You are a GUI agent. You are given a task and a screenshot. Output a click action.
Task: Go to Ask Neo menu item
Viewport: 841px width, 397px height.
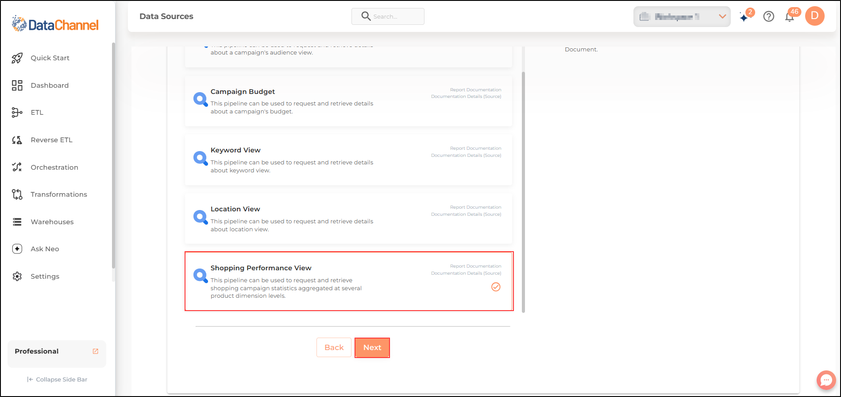click(45, 249)
